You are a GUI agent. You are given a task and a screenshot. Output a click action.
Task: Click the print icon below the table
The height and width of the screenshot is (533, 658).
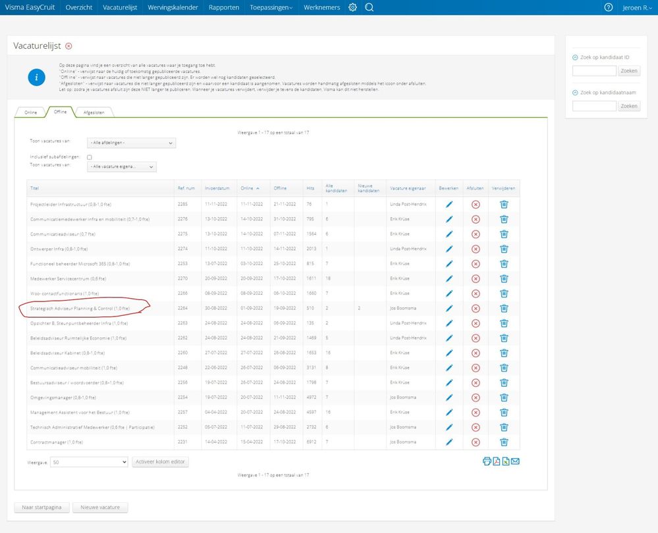[x=487, y=461]
